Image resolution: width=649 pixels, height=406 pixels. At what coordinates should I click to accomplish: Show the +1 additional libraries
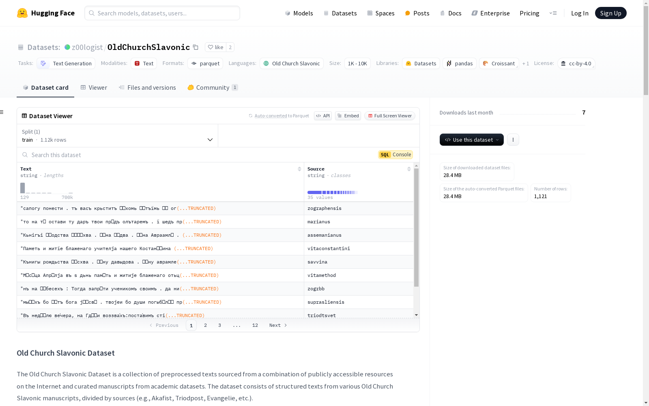point(526,63)
